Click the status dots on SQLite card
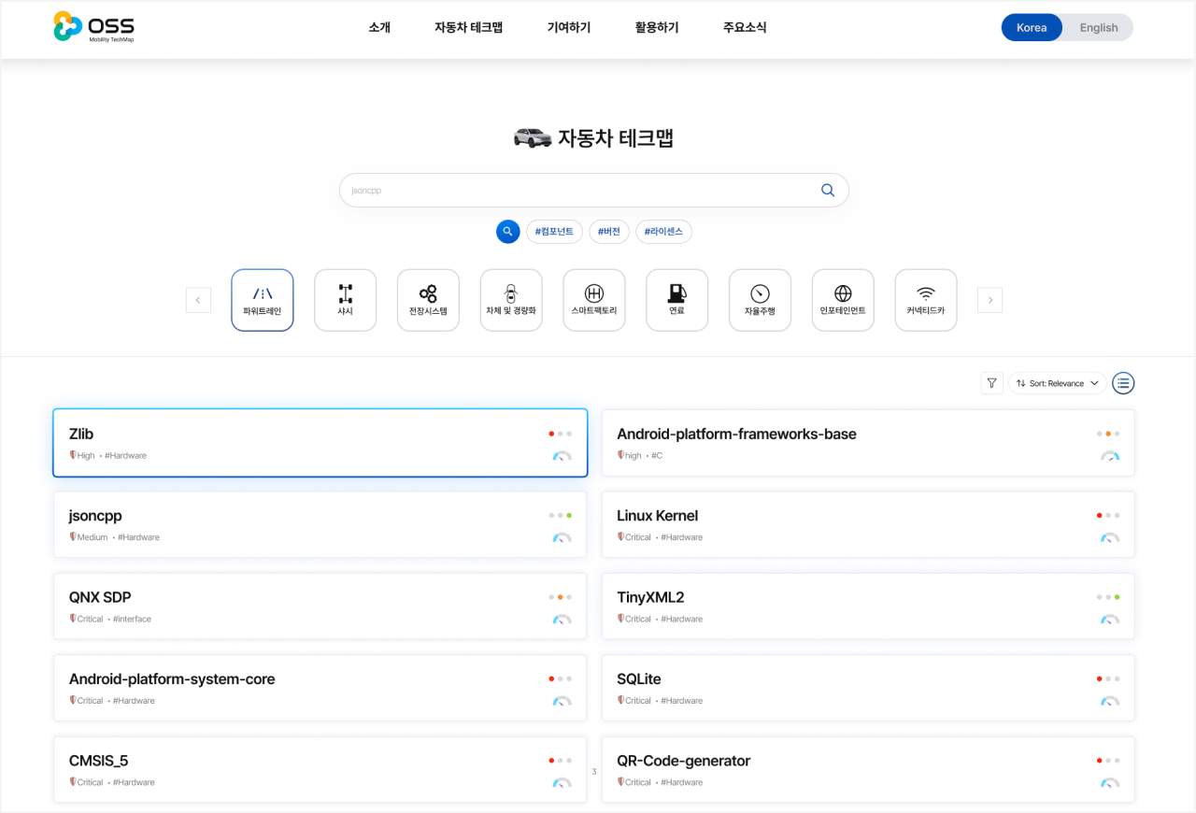This screenshot has height=813, width=1196. [x=1108, y=678]
